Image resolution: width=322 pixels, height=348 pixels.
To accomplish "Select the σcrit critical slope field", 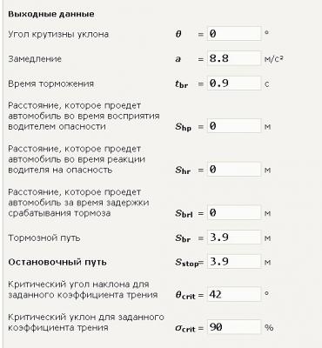I will pyautogui.click(x=234, y=327).
